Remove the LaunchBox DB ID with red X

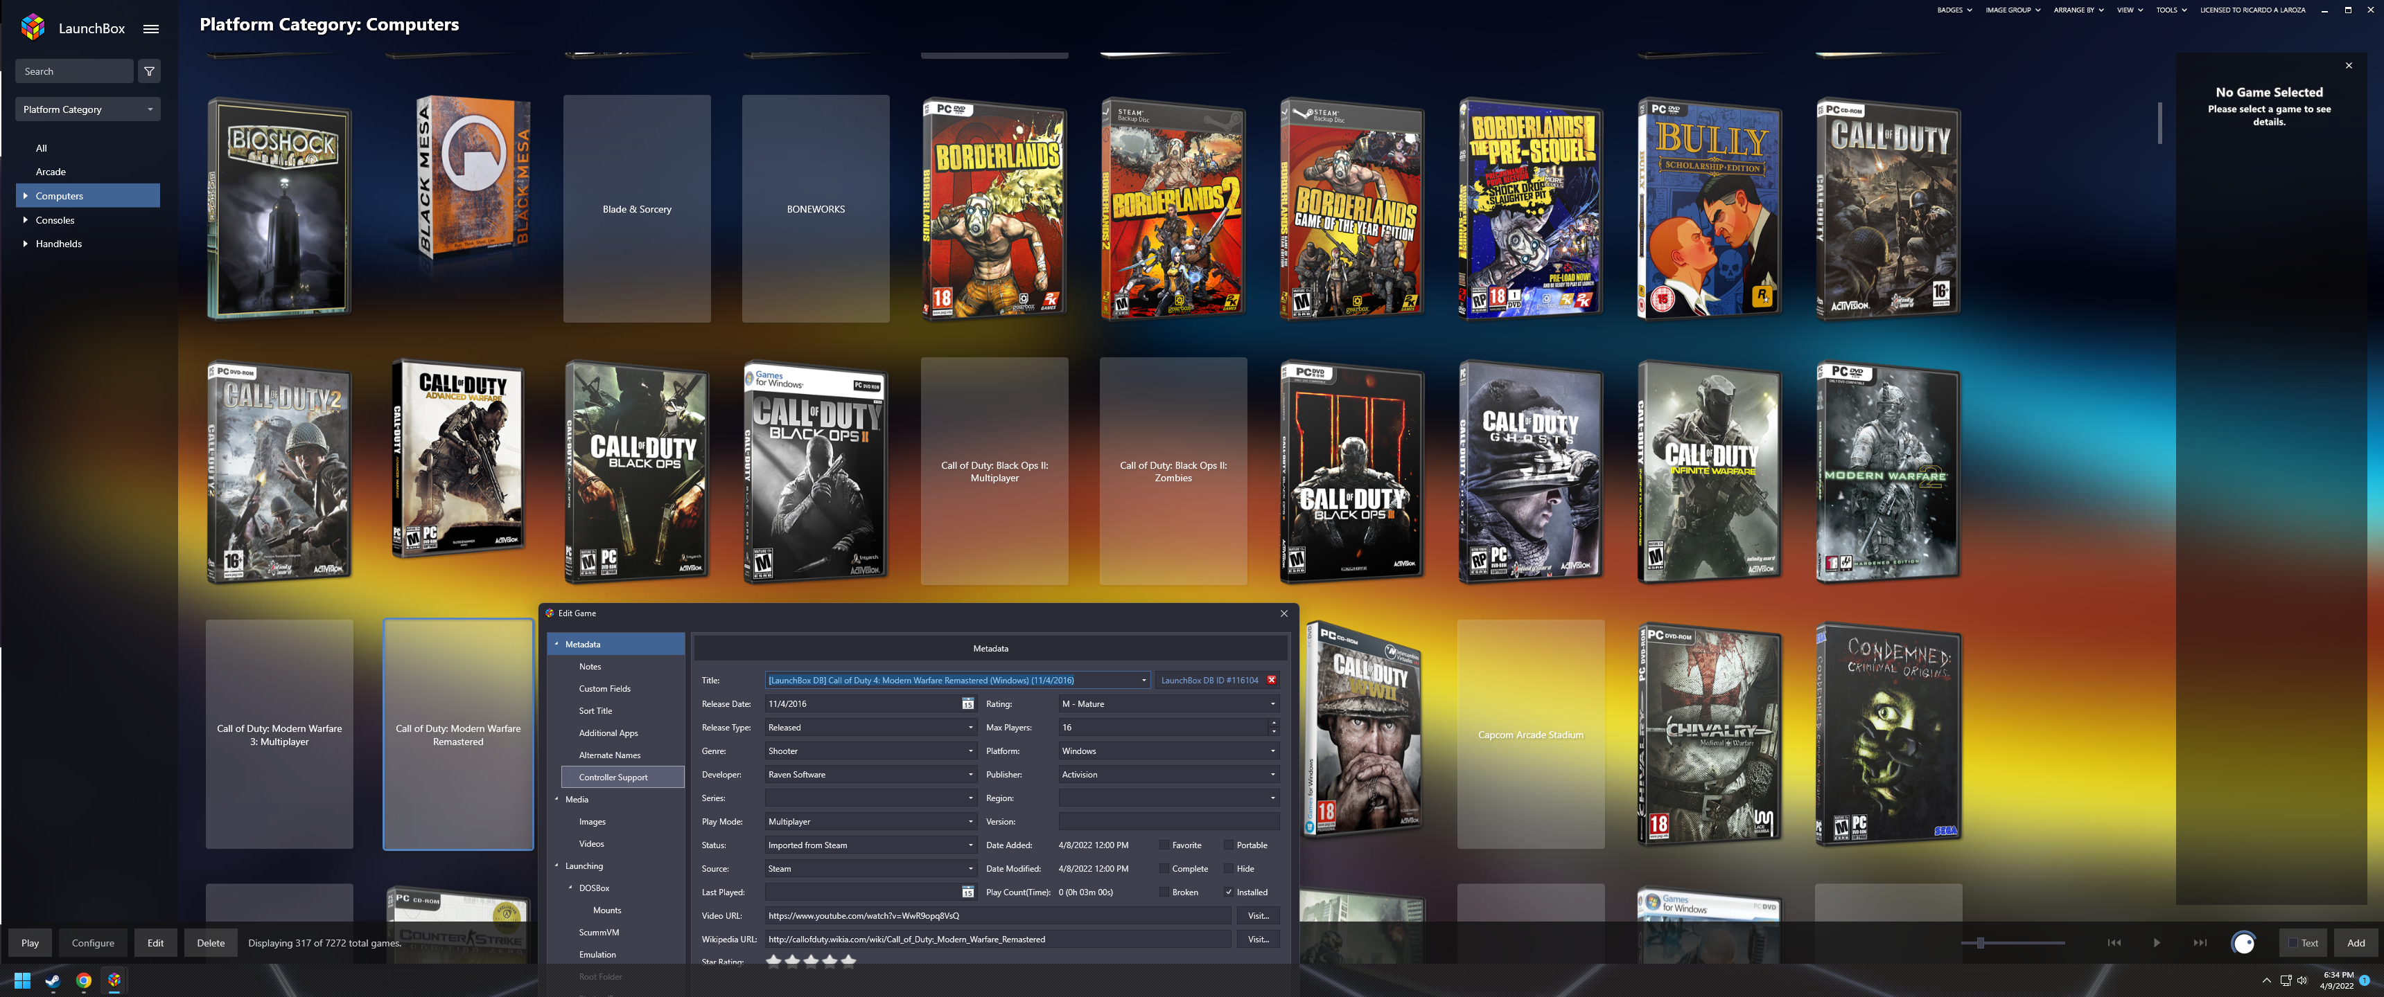[1272, 681]
